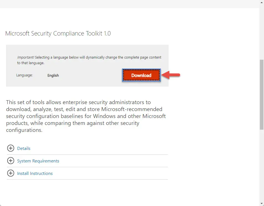The height and width of the screenshot is (206, 264).
Task: Click the word 'Microsoft-recommended' in the description
Action: click(132, 109)
